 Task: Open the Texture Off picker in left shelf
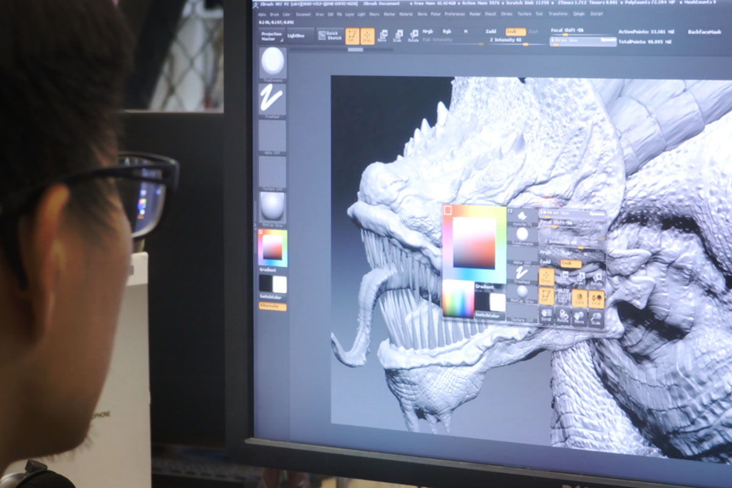tap(272, 172)
